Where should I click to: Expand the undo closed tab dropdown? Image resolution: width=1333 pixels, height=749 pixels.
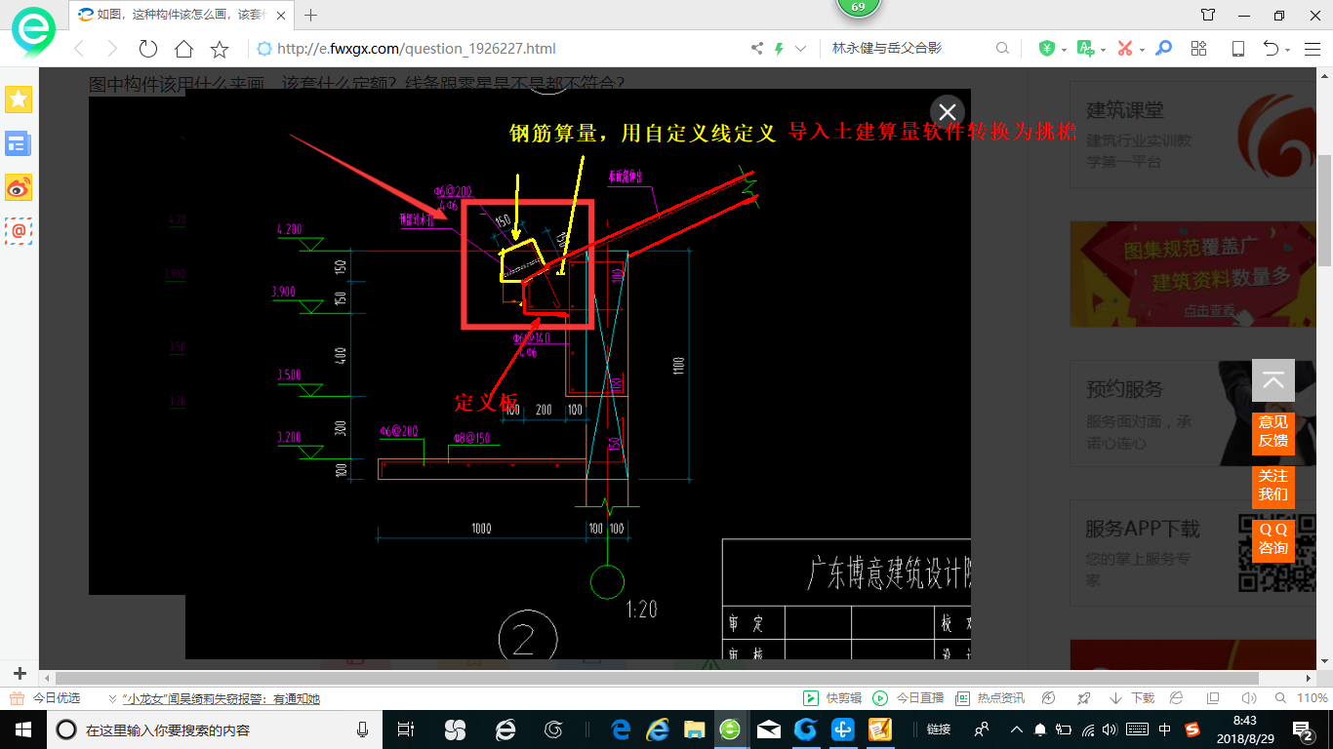1287,50
